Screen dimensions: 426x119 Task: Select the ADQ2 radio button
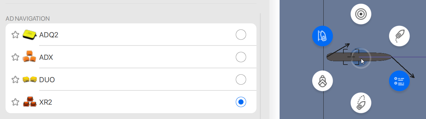[241, 35]
